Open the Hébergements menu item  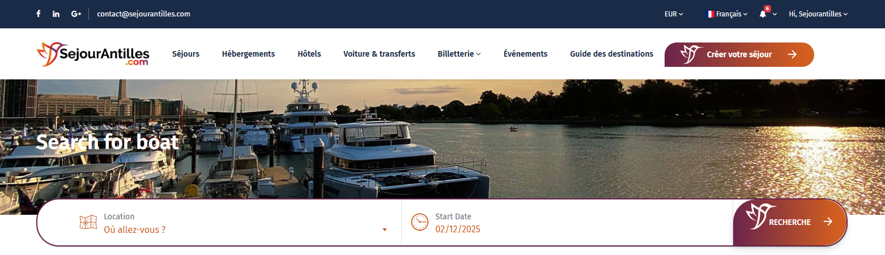tap(248, 54)
